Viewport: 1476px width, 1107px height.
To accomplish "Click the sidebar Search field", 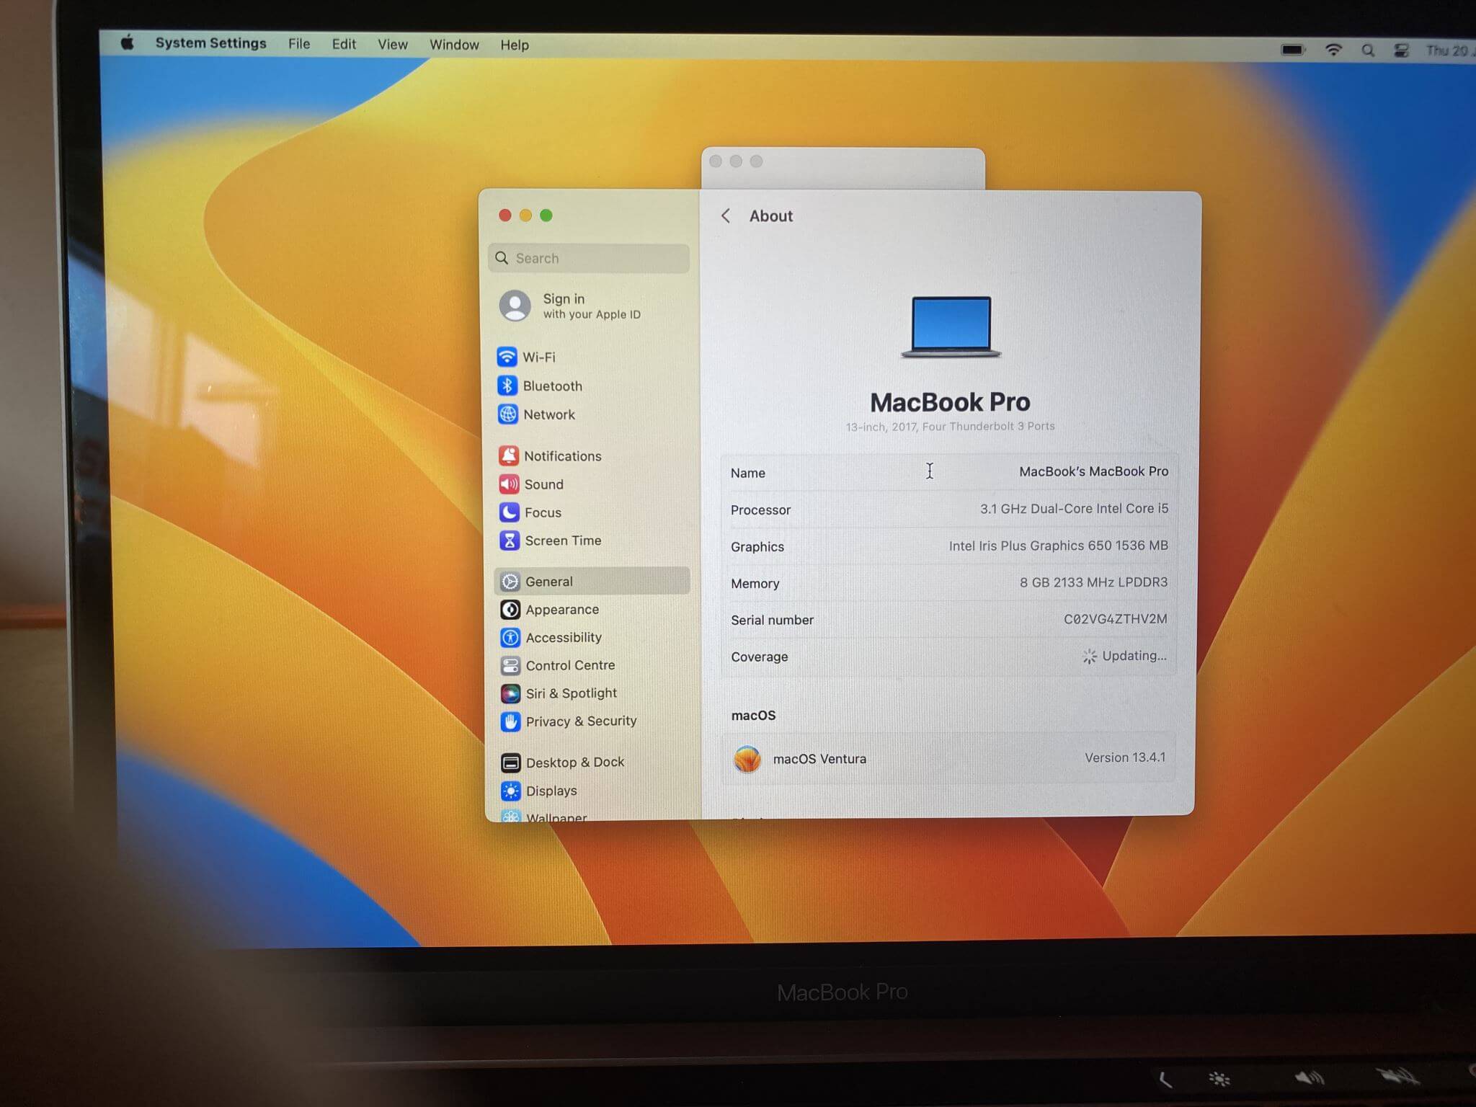I will pos(589,258).
